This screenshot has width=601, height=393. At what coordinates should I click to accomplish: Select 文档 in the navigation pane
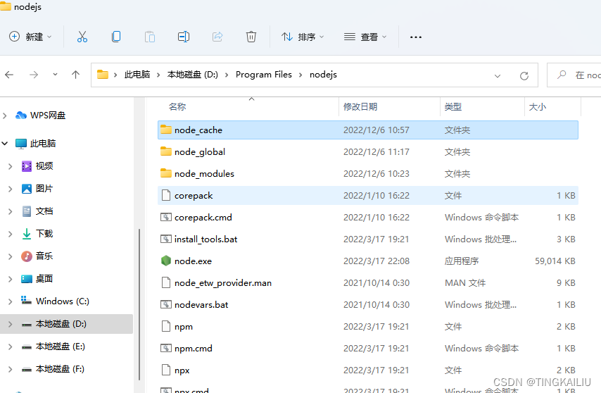44,211
